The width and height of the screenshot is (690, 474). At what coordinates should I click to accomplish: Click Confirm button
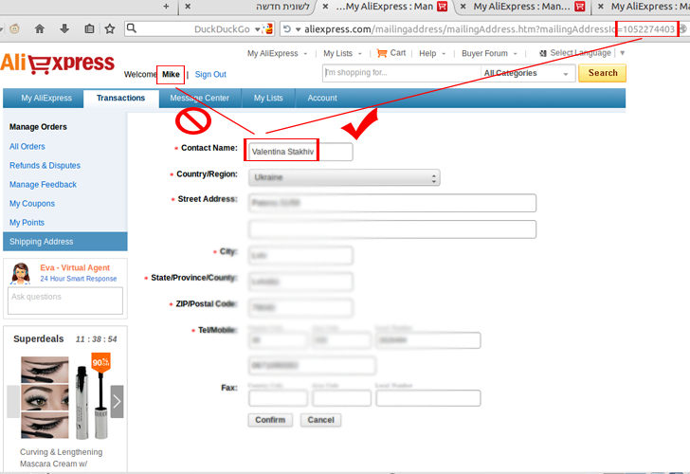coord(270,420)
